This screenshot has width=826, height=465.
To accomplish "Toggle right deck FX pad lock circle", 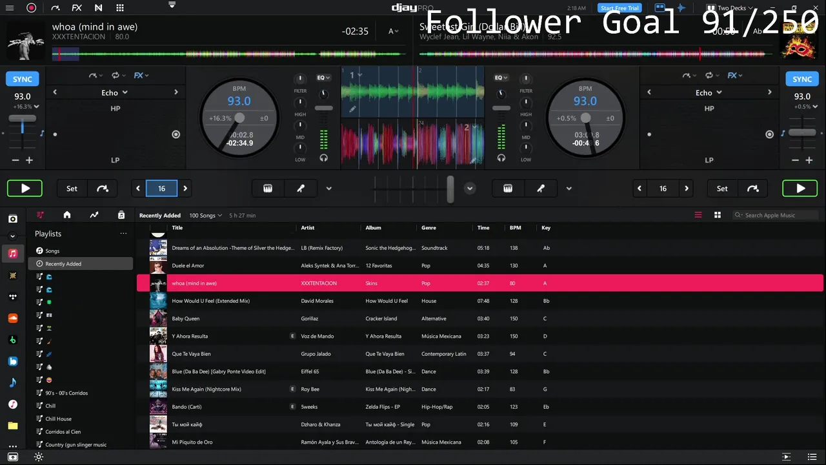I will point(769,134).
